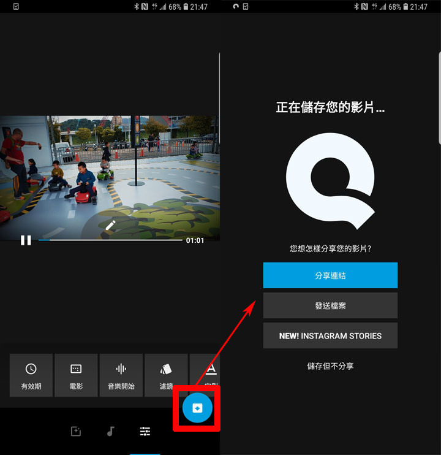Tap the 您想怎樣分享您的影片 prompt text
This screenshot has width=441, height=455.
point(330,249)
